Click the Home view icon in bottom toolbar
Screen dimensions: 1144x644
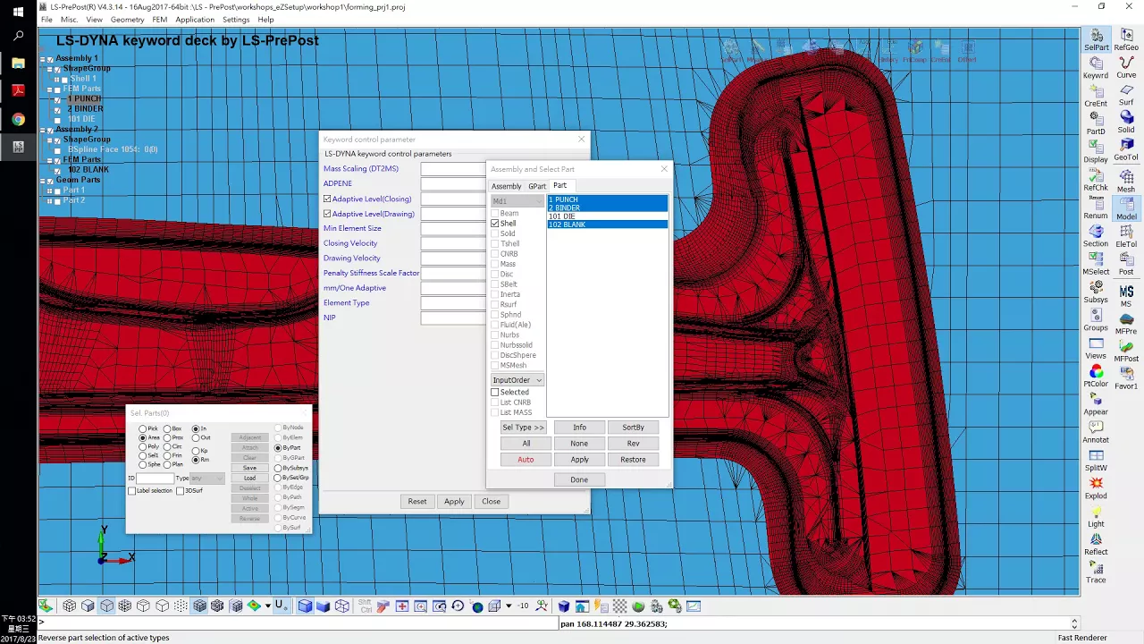coord(582,606)
